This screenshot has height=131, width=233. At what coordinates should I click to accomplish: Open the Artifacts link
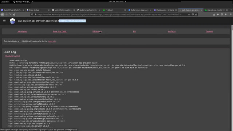171,32
